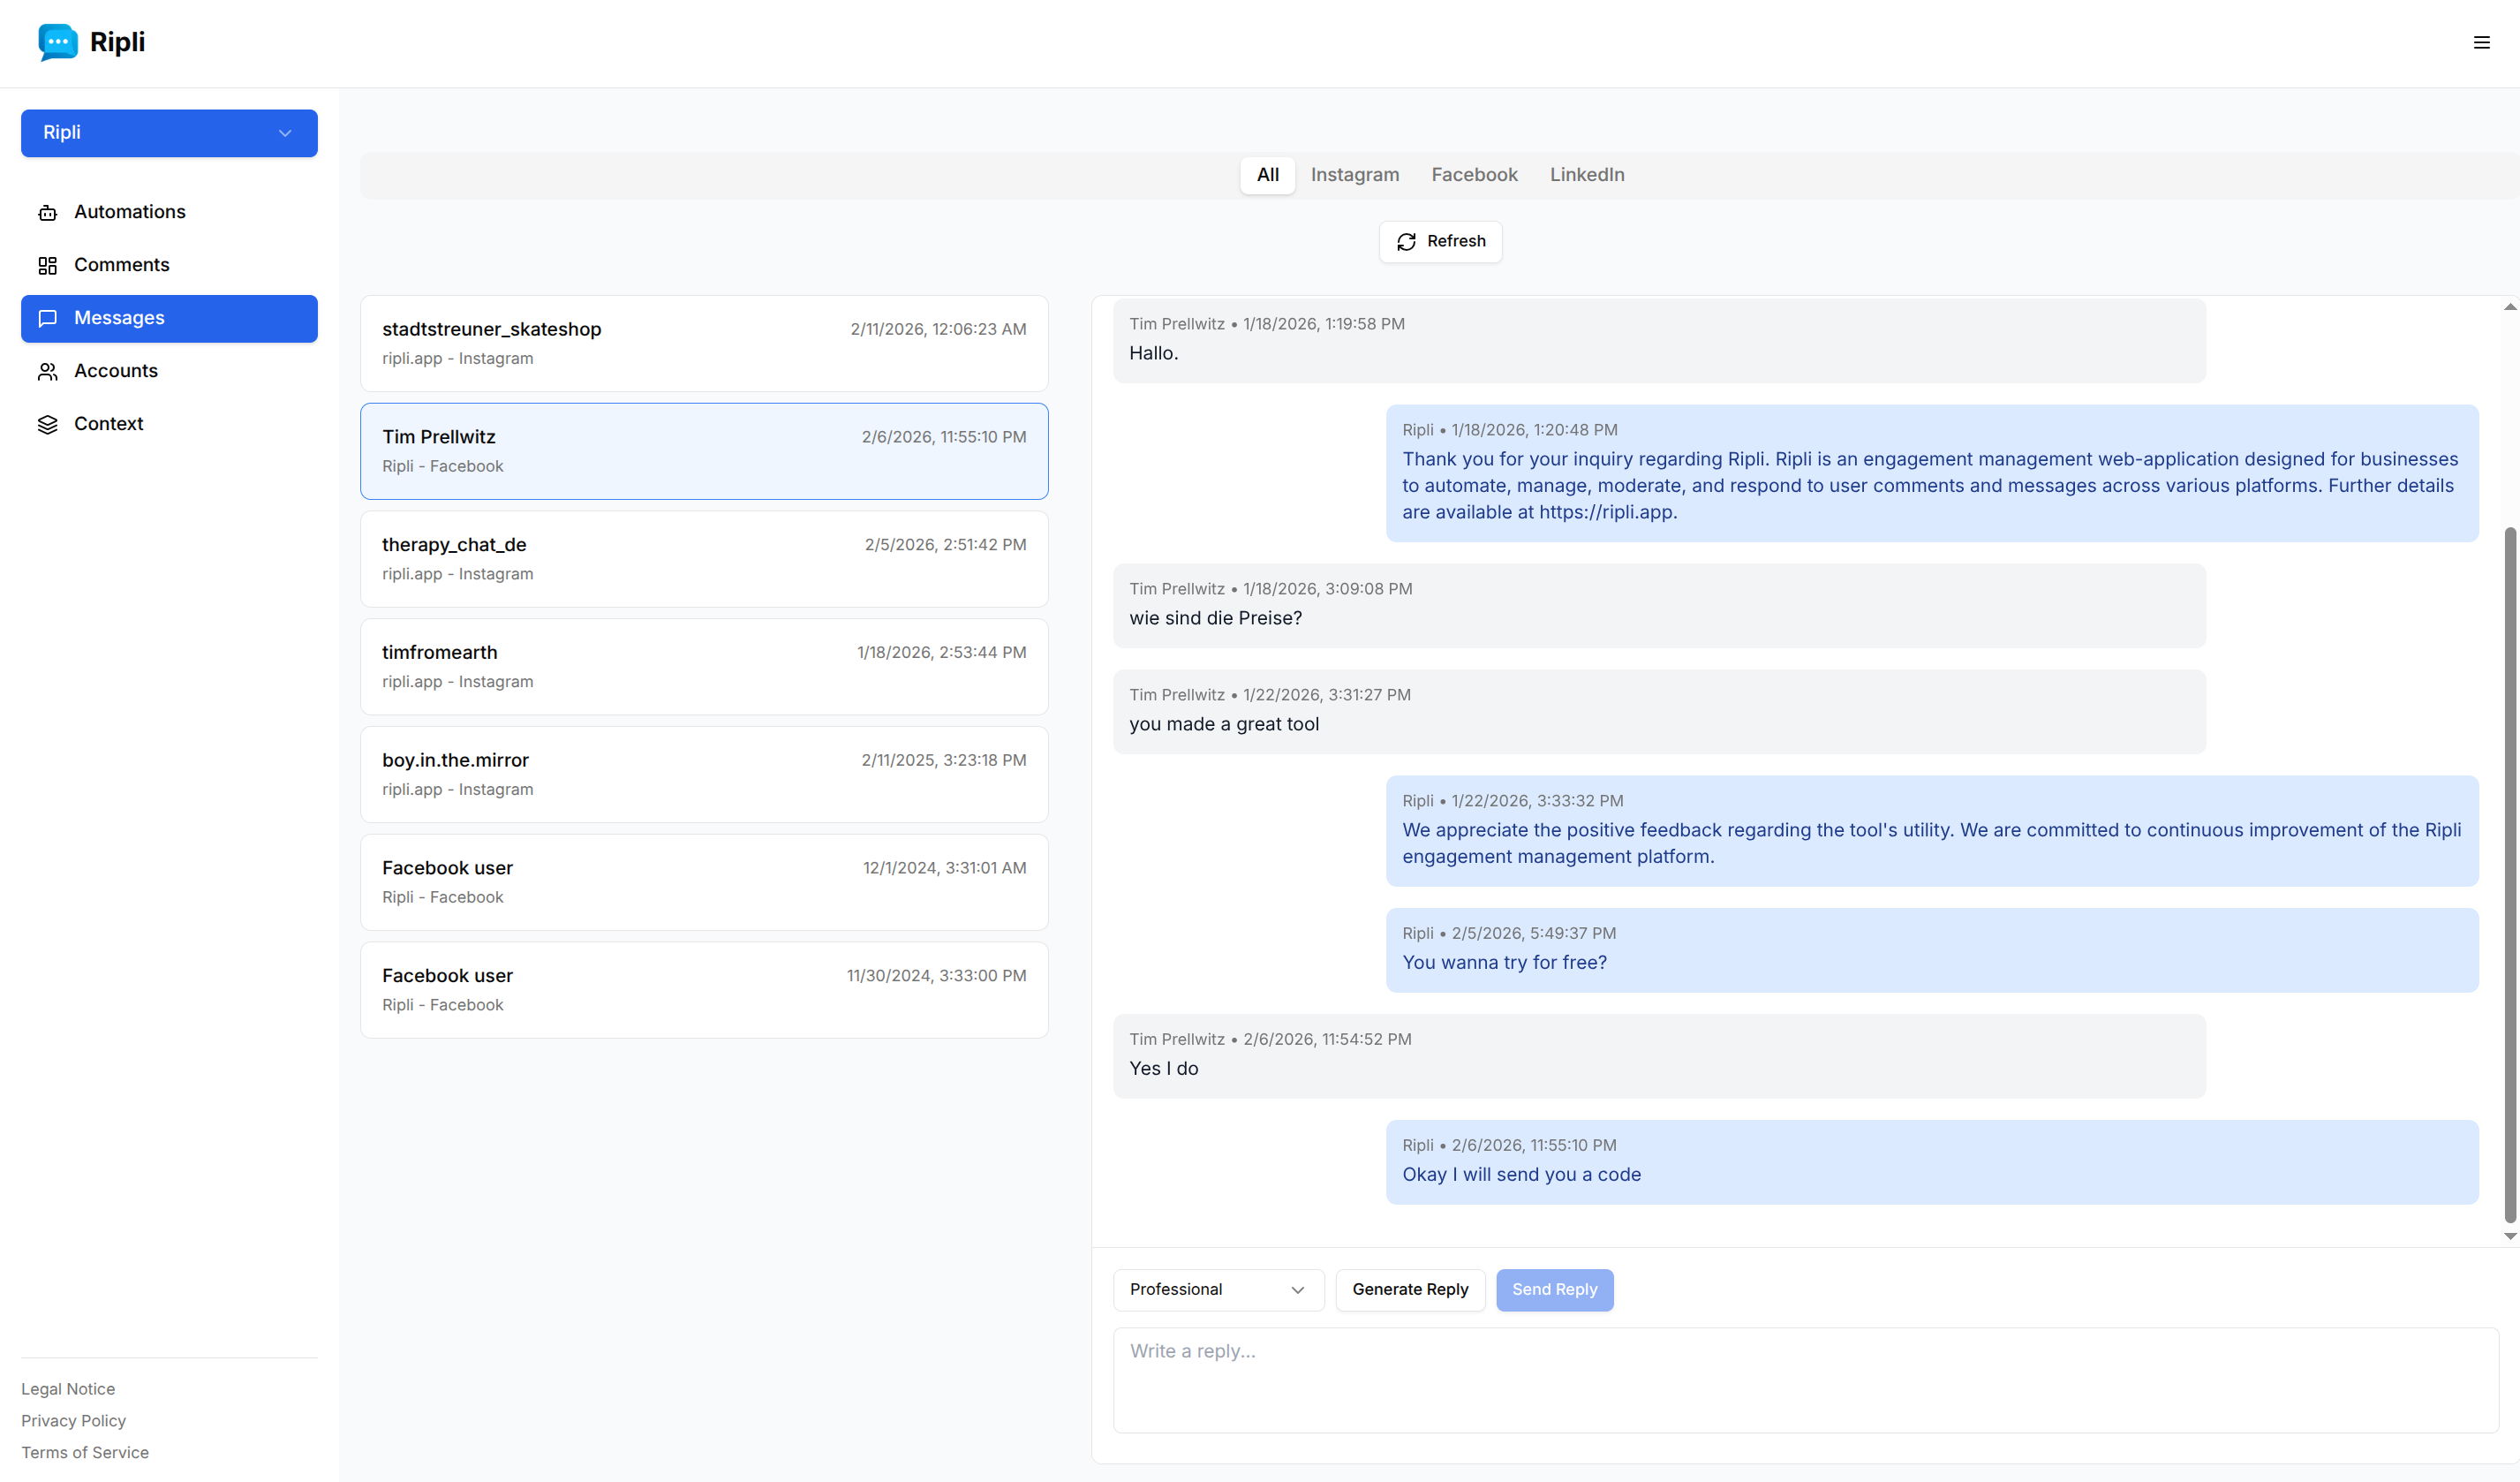Open the boy.in.the.mirror conversation
Screen dimensions: 2520x1482
704,775
